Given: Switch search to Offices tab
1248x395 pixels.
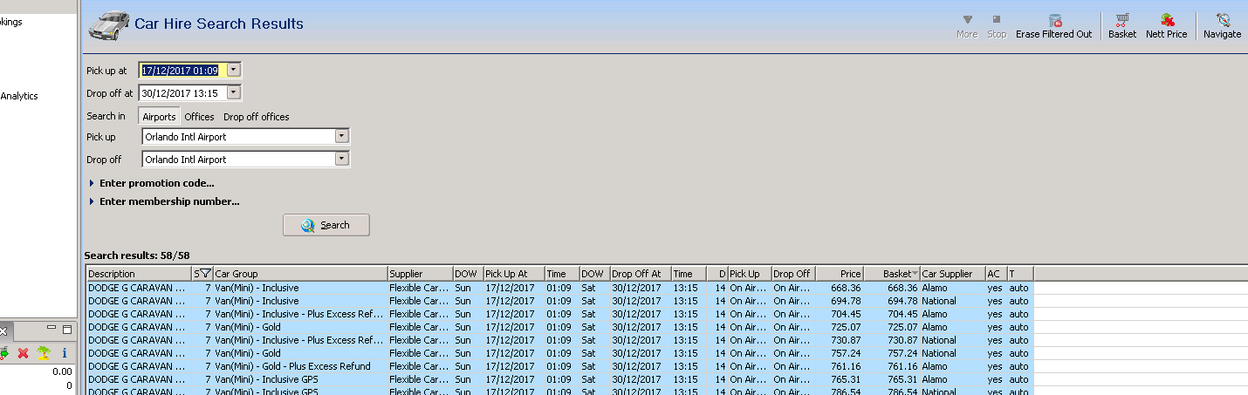Looking at the screenshot, I should tap(199, 116).
